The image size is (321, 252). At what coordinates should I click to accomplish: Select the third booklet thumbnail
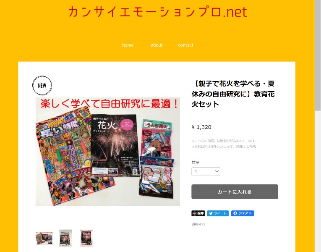[86, 238]
